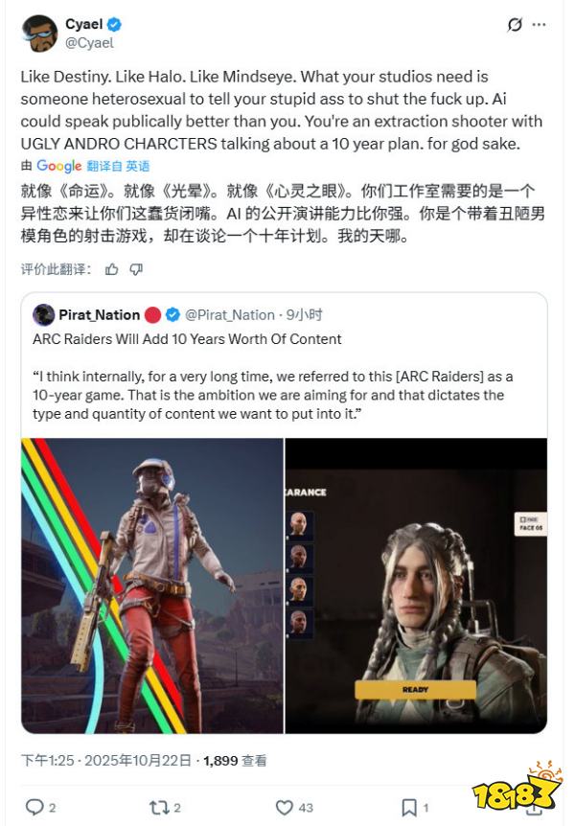Open the left ARC Raiders character image
Screen dimensions: 575x826
click(x=152, y=585)
